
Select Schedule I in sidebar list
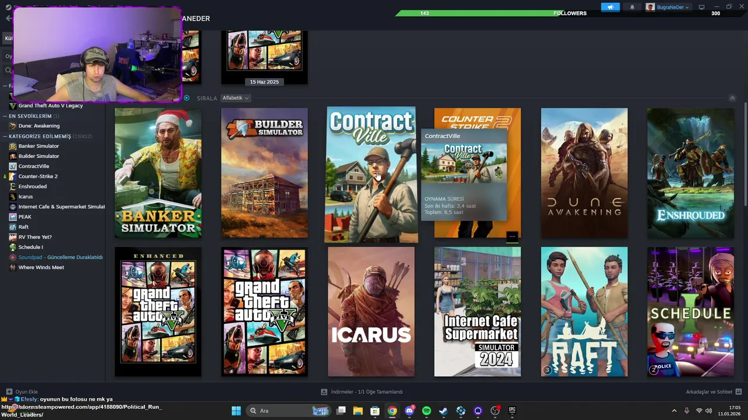(x=30, y=247)
